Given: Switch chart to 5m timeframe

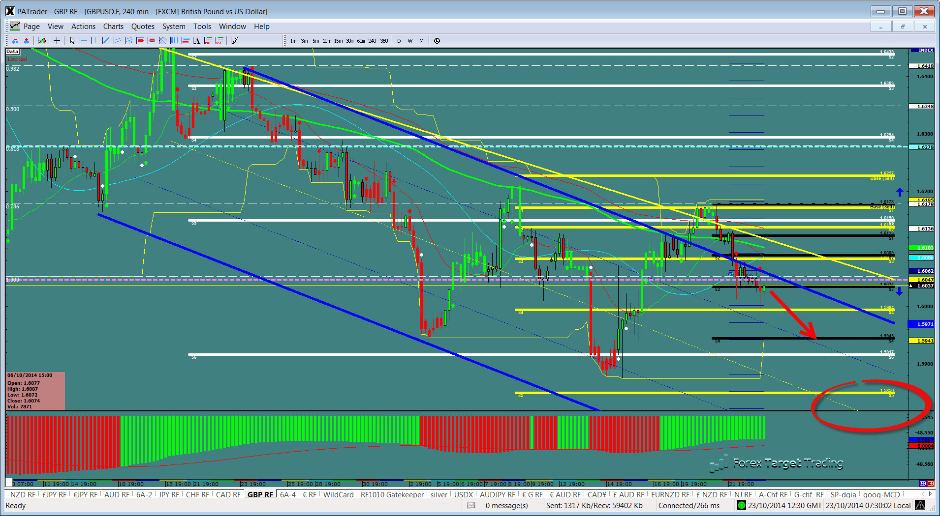Looking at the screenshot, I should click(x=316, y=41).
